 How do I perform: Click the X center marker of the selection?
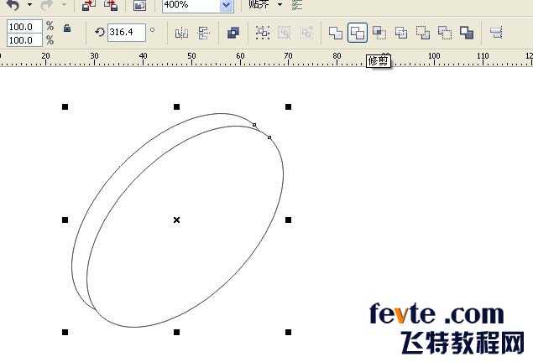tap(176, 220)
